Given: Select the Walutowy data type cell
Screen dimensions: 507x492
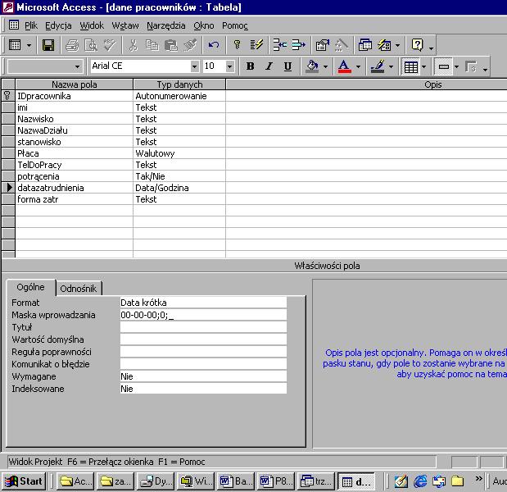Looking at the screenshot, I should [179, 153].
